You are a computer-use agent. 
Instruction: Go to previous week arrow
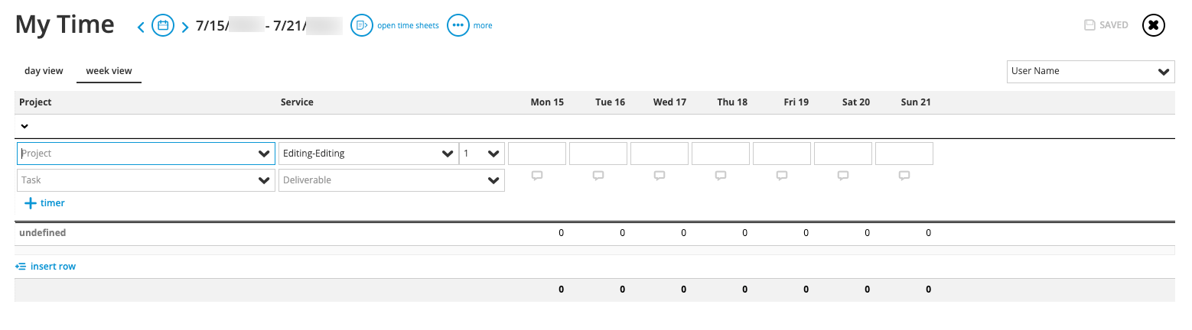[141, 27]
